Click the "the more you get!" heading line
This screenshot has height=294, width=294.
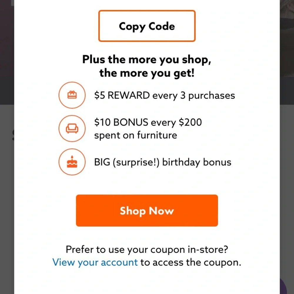(x=147, y=72)
